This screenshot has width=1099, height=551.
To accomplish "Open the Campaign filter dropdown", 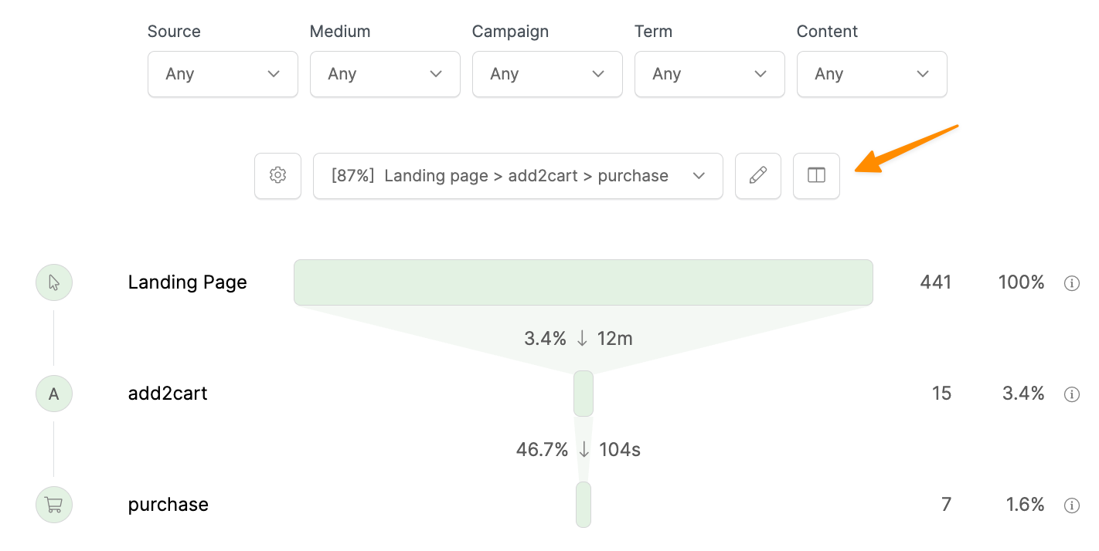I will tap(547, 74).
